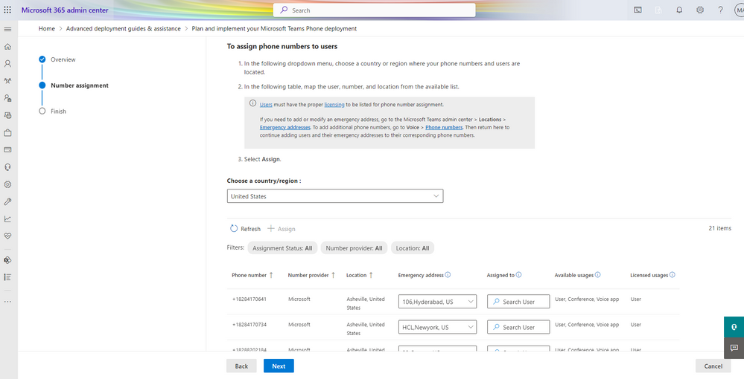Open the account avatar in the header

(x=739, y=10)
